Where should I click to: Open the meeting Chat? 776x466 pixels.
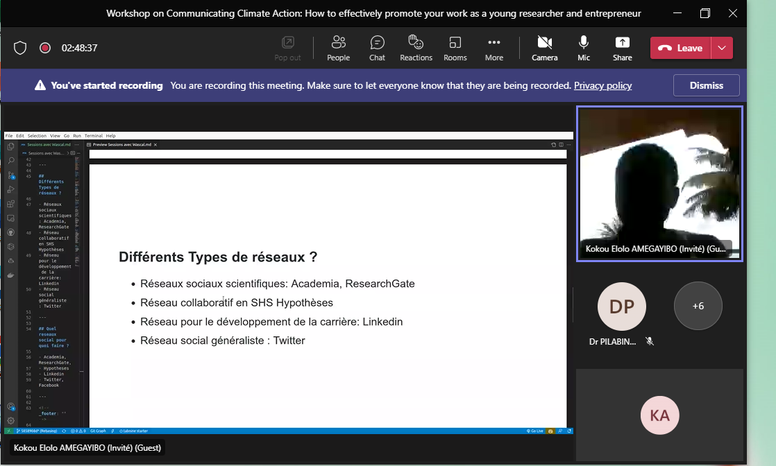pyautogui.click(x=377, y=48)
